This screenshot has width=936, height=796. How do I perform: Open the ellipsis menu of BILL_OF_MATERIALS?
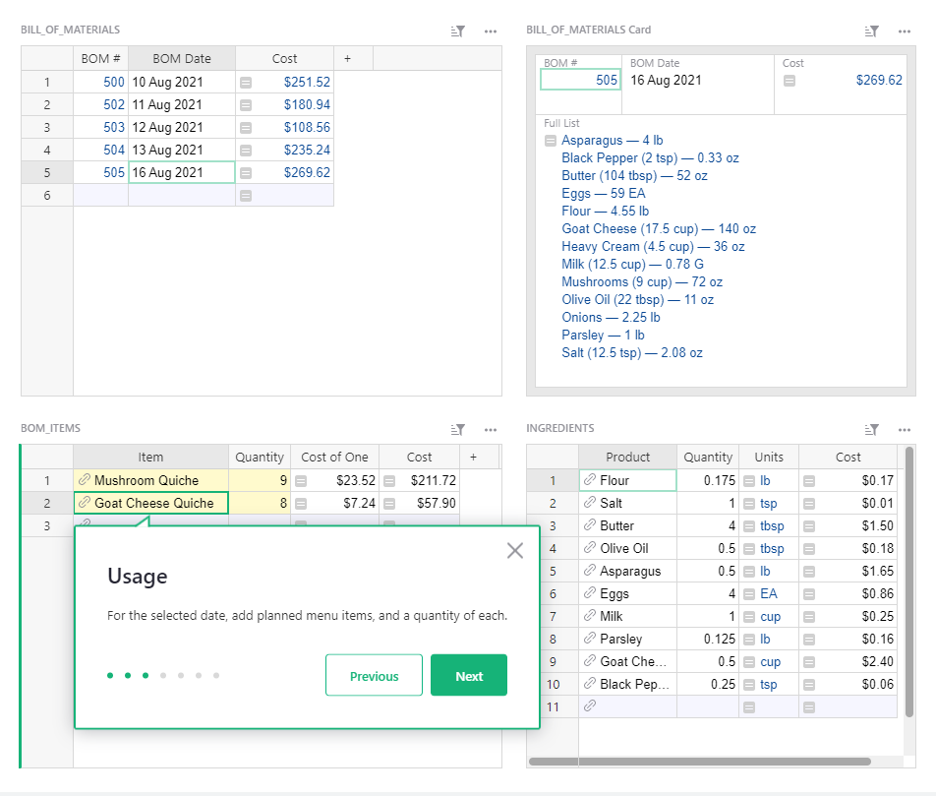490,31
